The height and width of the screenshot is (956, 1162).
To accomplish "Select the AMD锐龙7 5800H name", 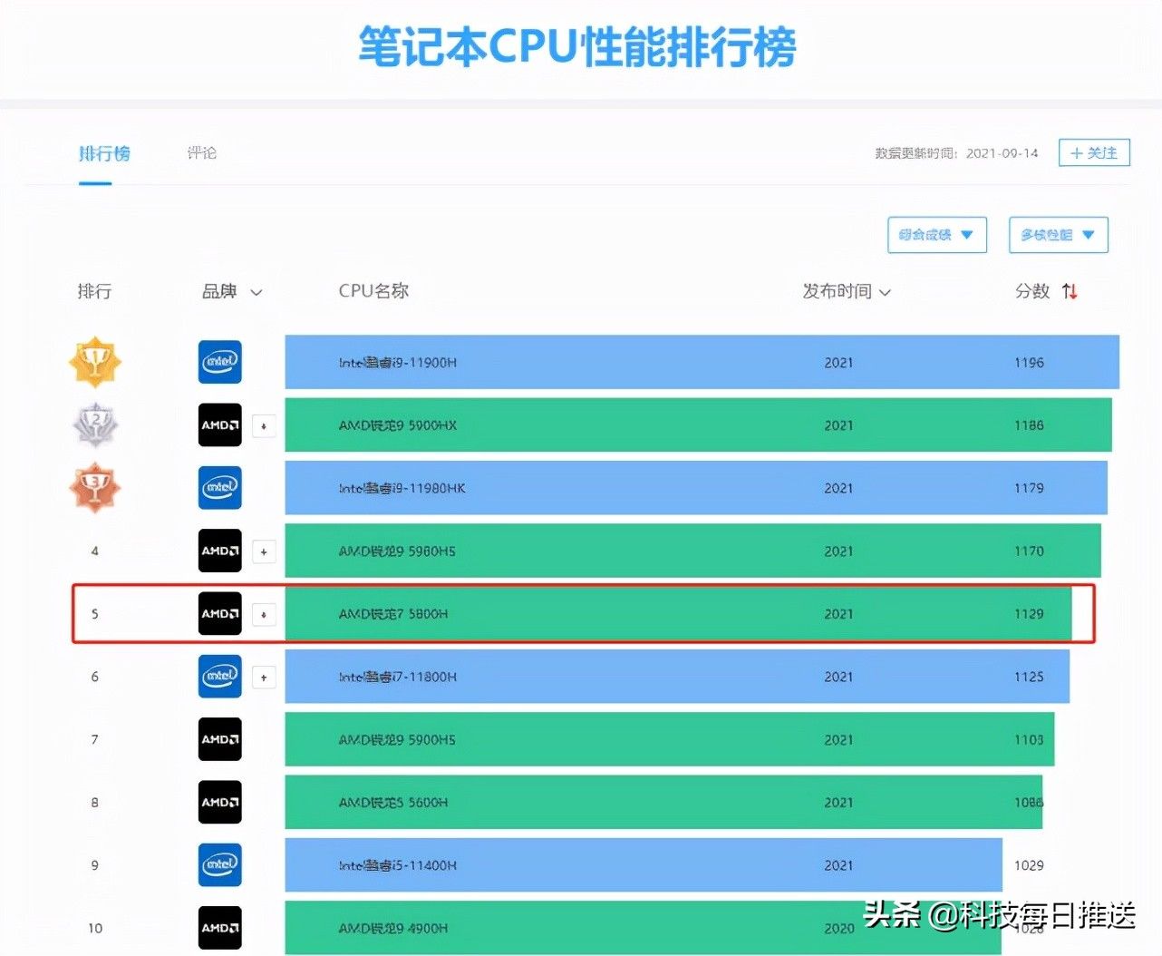I will (x=393, y=614).
